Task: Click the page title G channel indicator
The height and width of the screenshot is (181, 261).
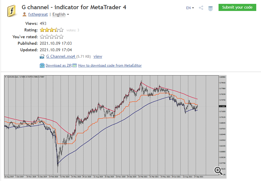Action: pos(74,7)
